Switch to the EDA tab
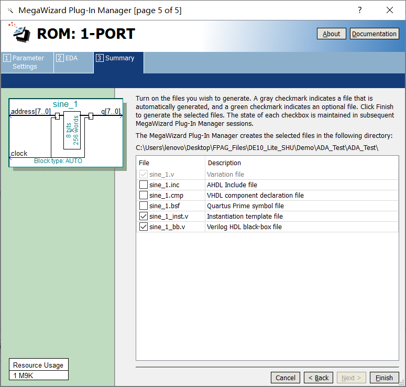This screenshot has height=387, width=406. (x=73, y=62)
